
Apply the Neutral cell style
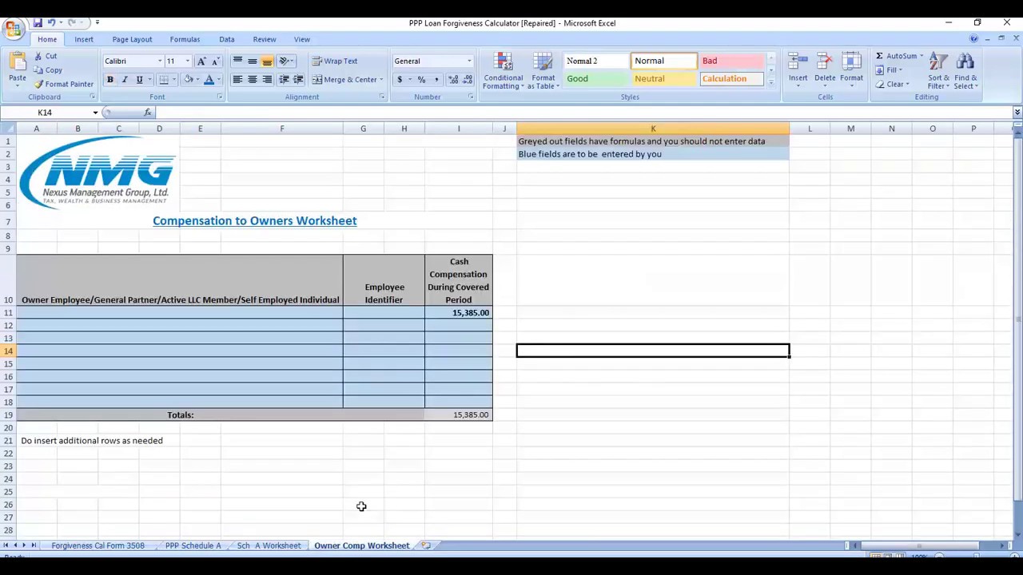[663, 79]
